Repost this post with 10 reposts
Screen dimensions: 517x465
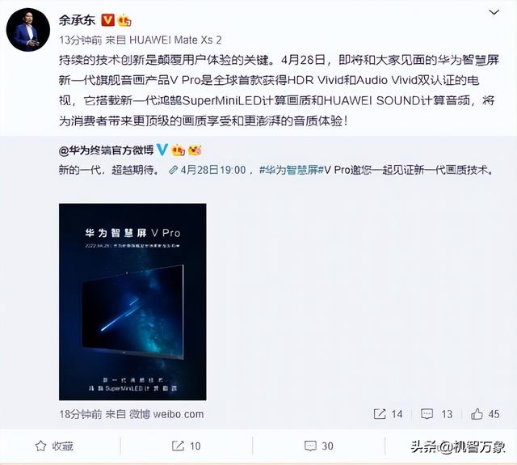(x=187, y=446)
